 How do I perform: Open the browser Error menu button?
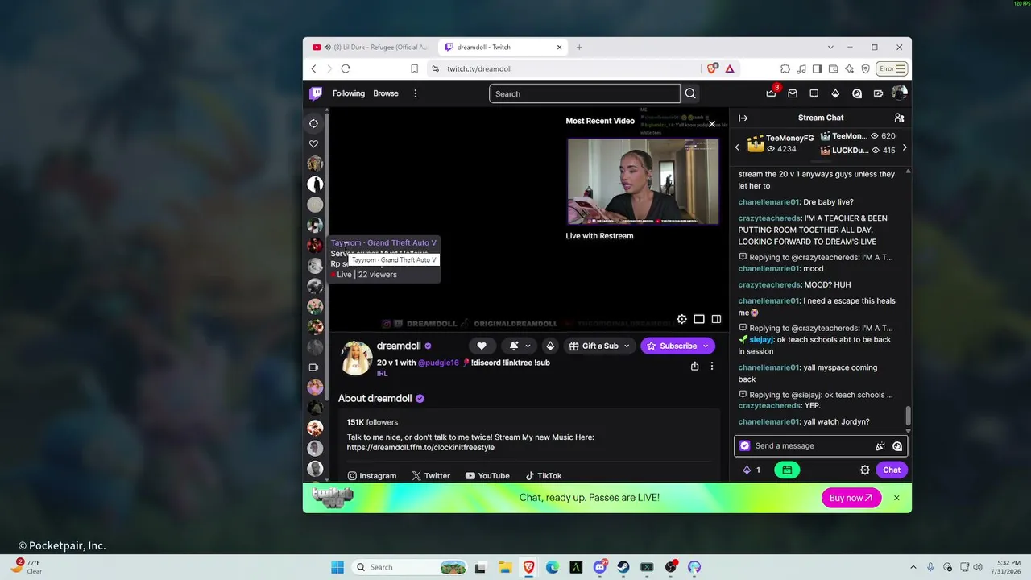pyautogui.click(x=892, y=69)
